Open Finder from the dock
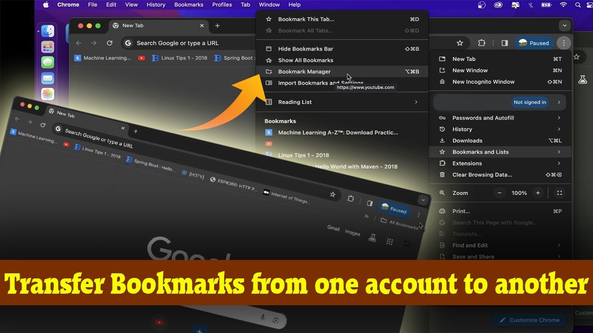The height and width of the screenshot is (333, 593). [47, 31]
